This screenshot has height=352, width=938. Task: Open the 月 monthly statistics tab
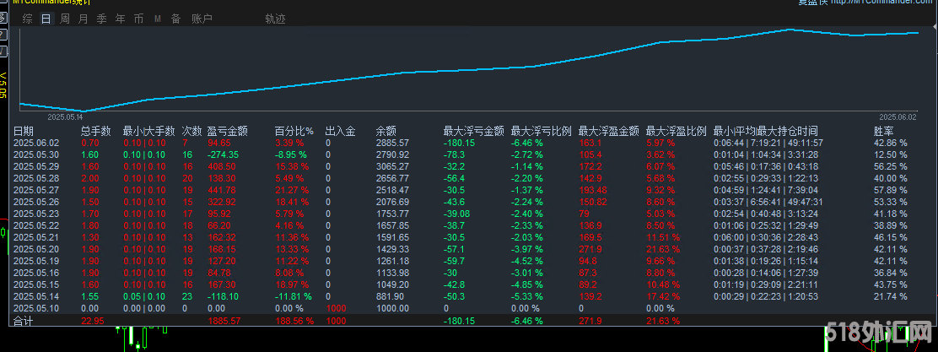[84, 19]
